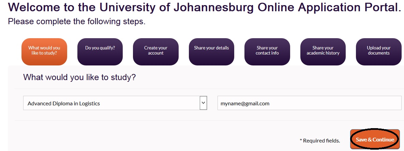
Task: Switch to the 'Share your details' step
Action: (x=211, y=51)
